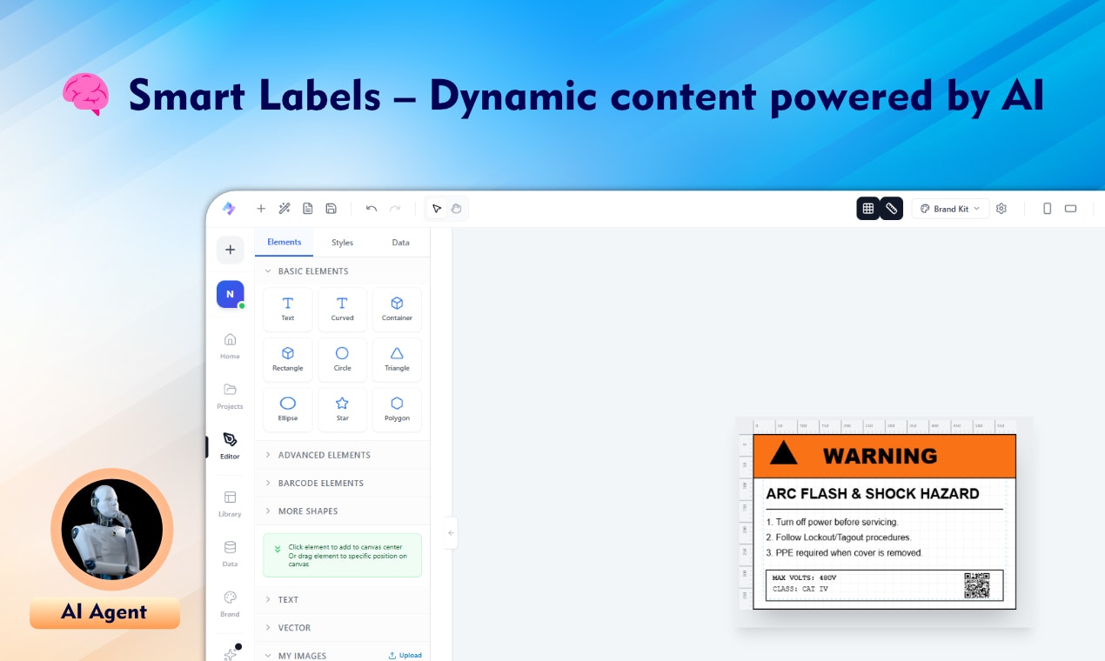
Task: Switch to portrait orientation icon
Action: [x=1048, y=209]
